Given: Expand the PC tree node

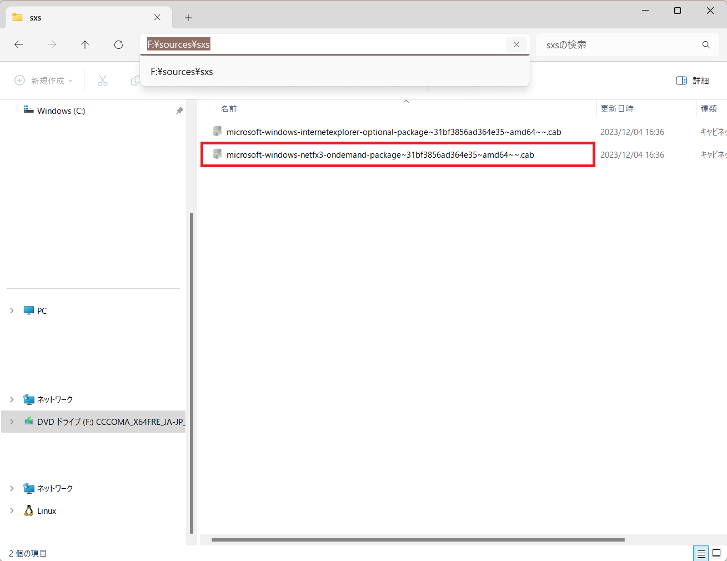Looking at the screenshot, I should (x=12, y=310).
